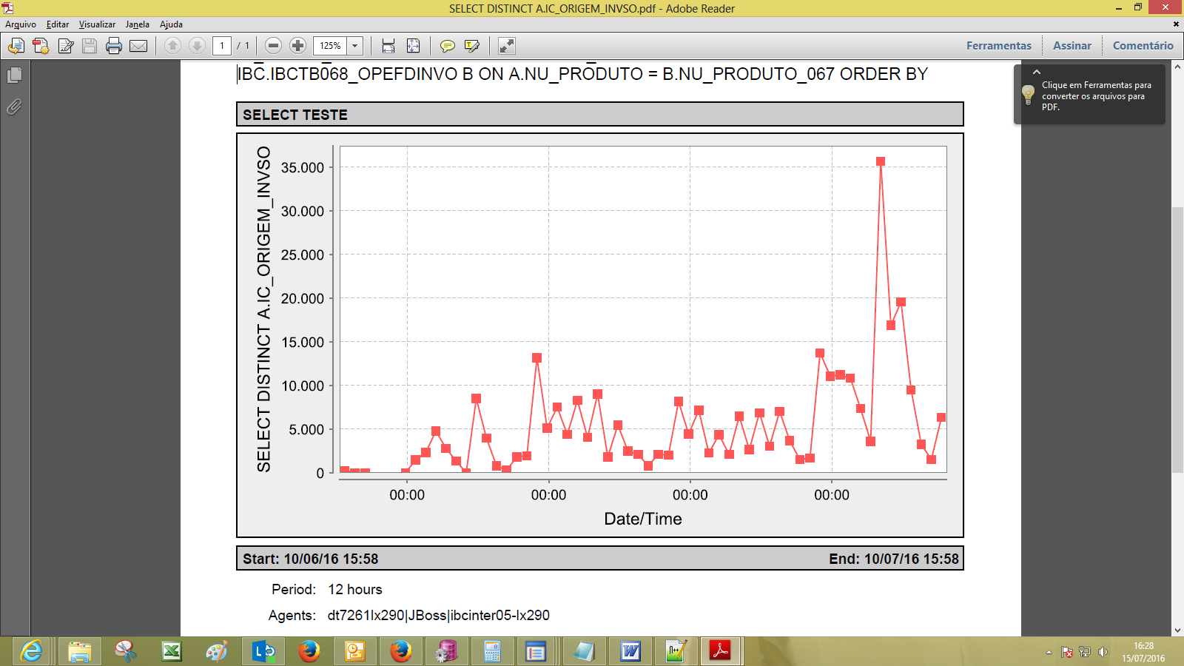Viewport: 1184px width, 666px height.
Task: Email the PDF as attachment
Action: [x=138, y=46]
